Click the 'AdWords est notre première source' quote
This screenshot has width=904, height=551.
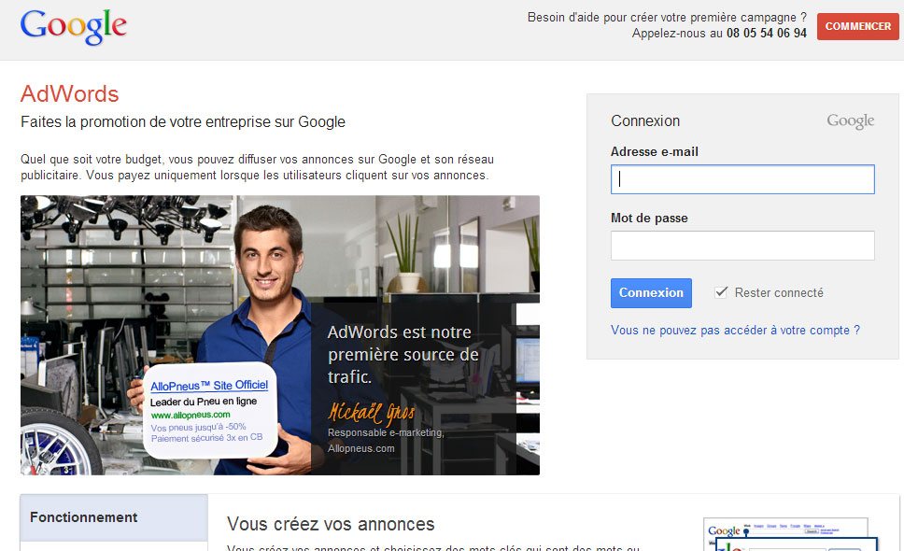click(x=403, y=355)
